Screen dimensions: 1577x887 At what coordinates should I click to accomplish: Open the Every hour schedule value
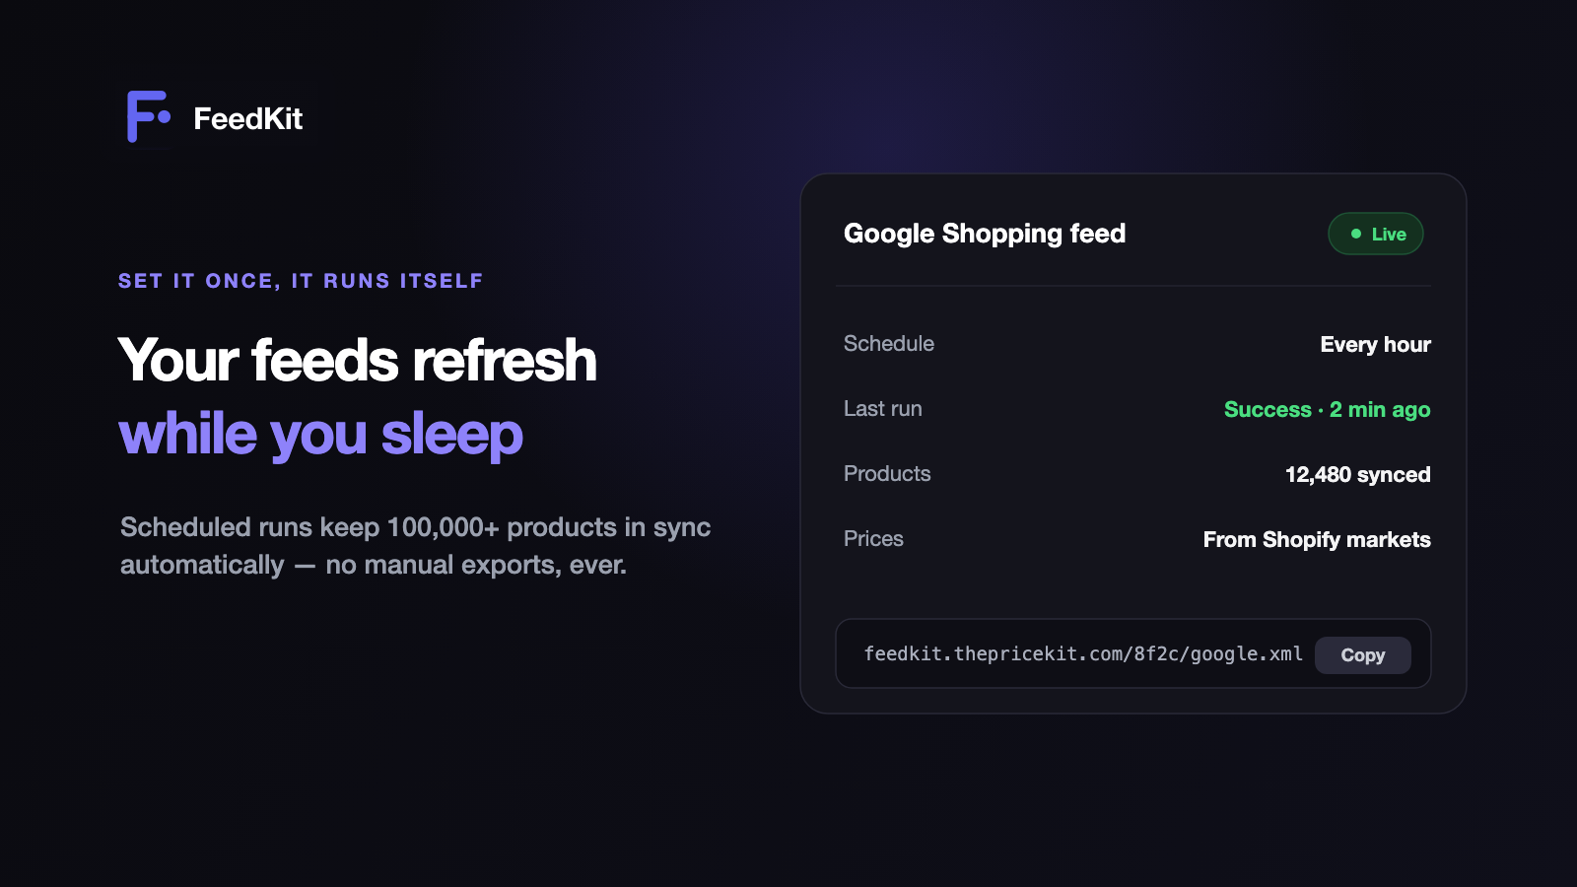coord(1375,344)
